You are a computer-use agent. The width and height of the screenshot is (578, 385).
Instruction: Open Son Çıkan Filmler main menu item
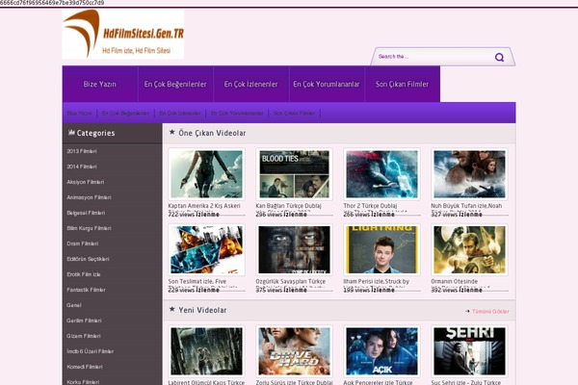tap(402, 84)
